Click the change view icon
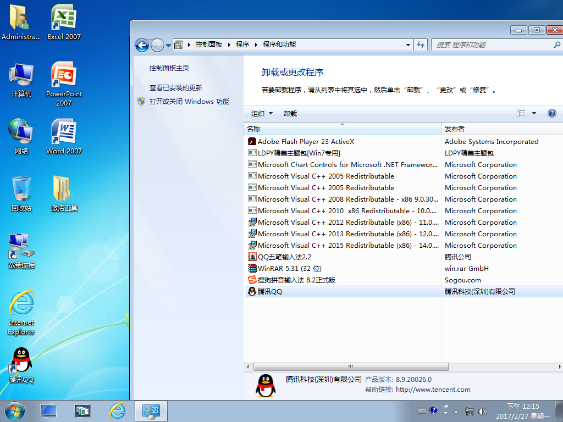The image size is (563, 422). (521, 113)
